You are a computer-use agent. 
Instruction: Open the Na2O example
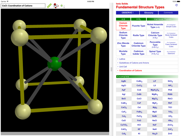coord(155,134)
